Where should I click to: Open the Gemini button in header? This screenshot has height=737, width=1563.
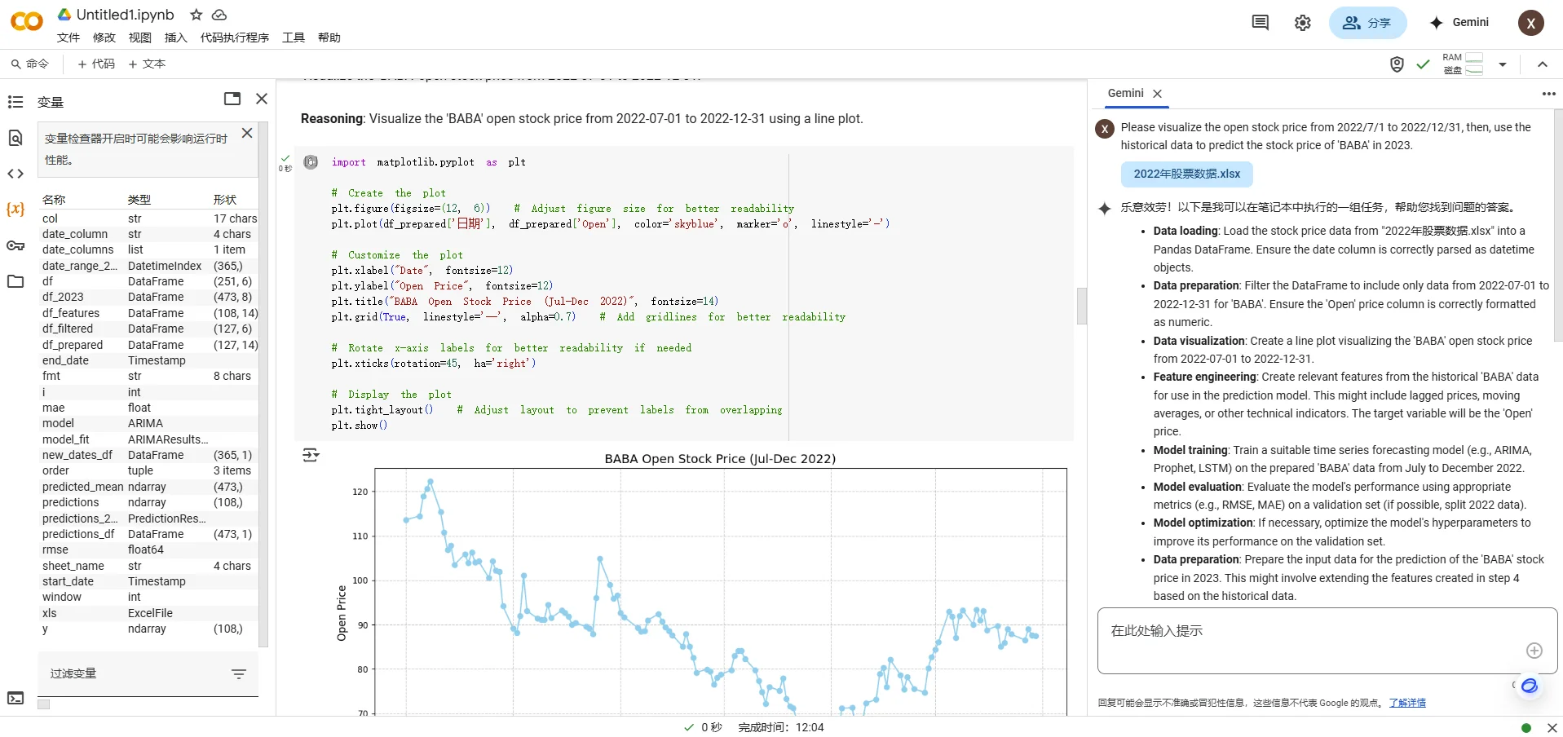click(1459, 23)
